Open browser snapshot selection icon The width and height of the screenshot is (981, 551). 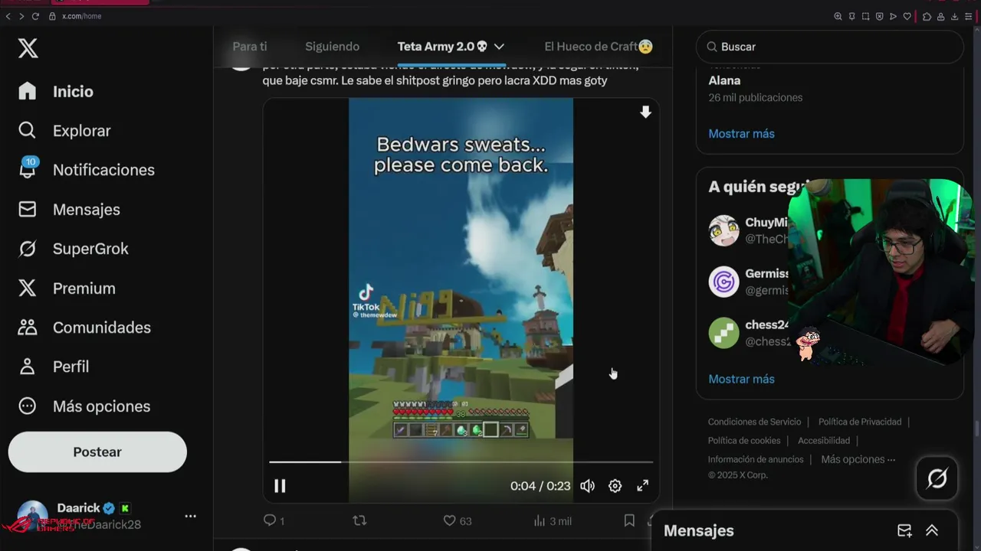click(x=865, y=16)
